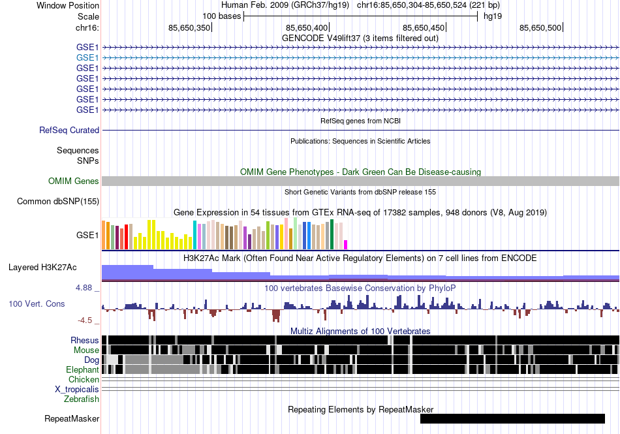The height and width of the screenshot is (434, 620).
Task: Click the "chr16:" ruler label
Action: [87, 27]
